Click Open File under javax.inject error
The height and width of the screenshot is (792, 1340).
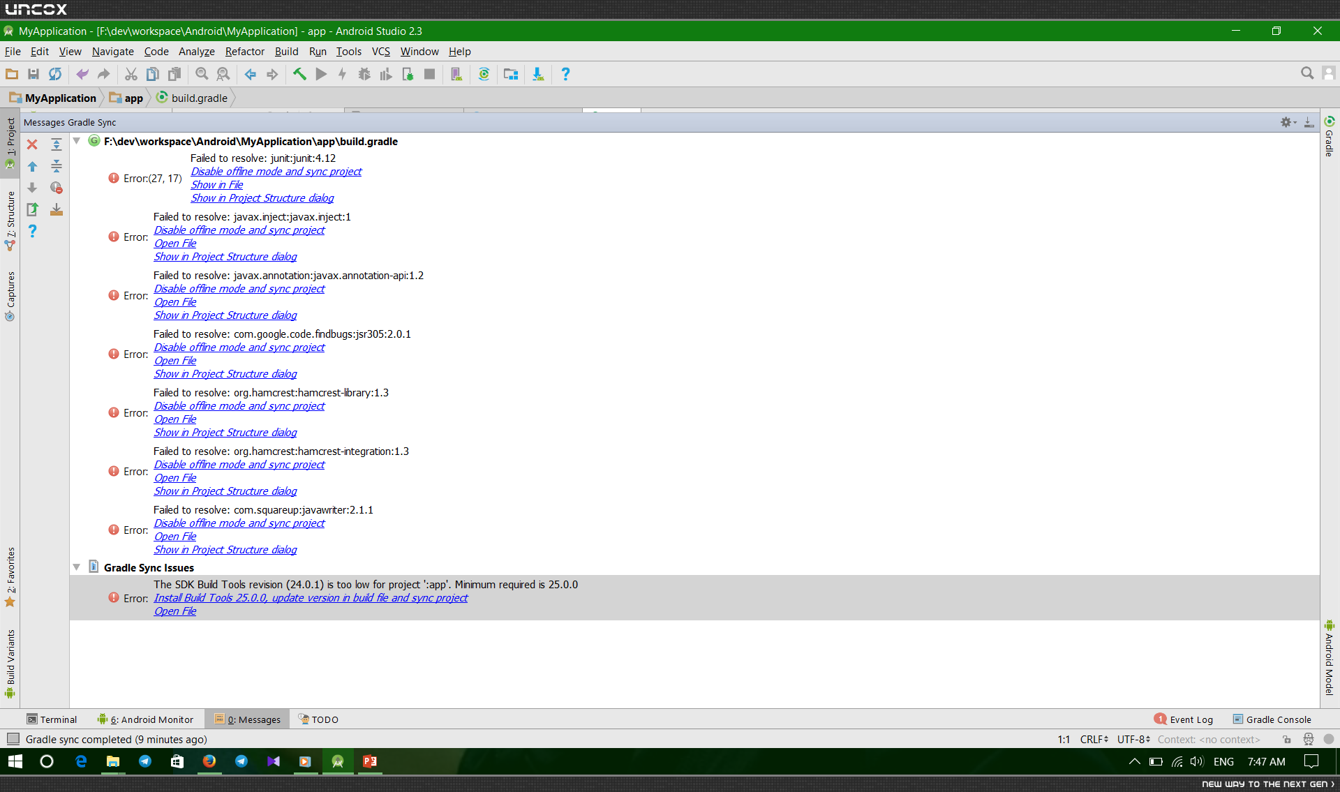click(x=175, y=244)
